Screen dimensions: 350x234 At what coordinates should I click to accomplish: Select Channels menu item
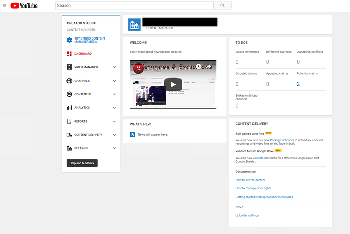(x=82, y=81)
